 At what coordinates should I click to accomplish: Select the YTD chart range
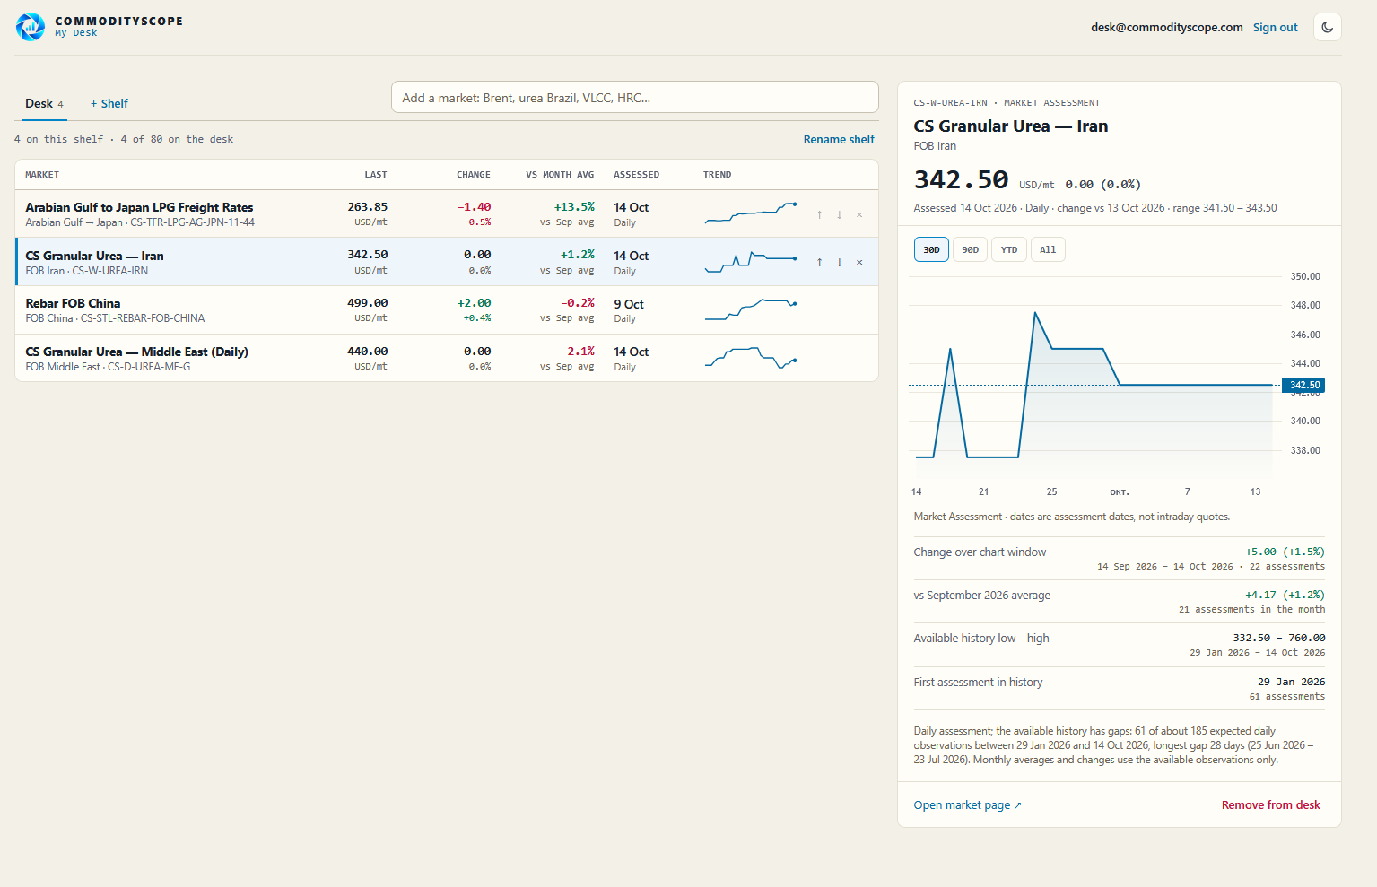pyautogui.click(x=1009, y=249)
